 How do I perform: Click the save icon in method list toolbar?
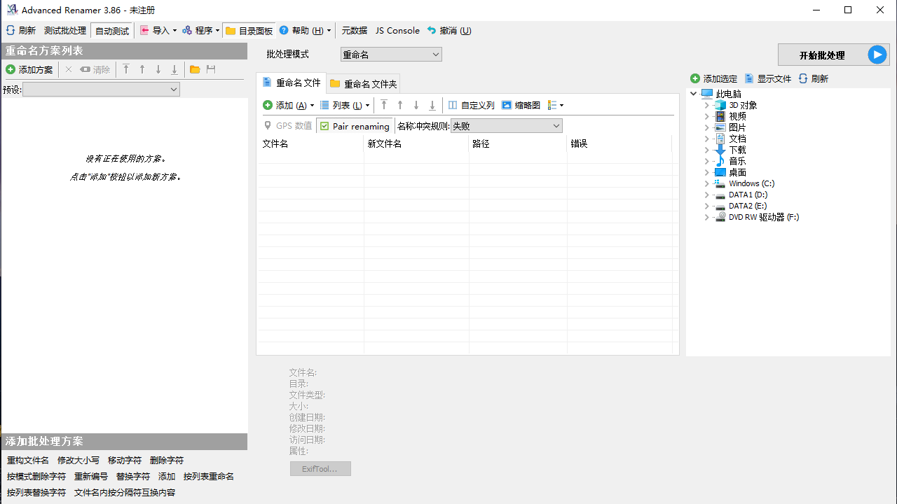coord(210,69)
